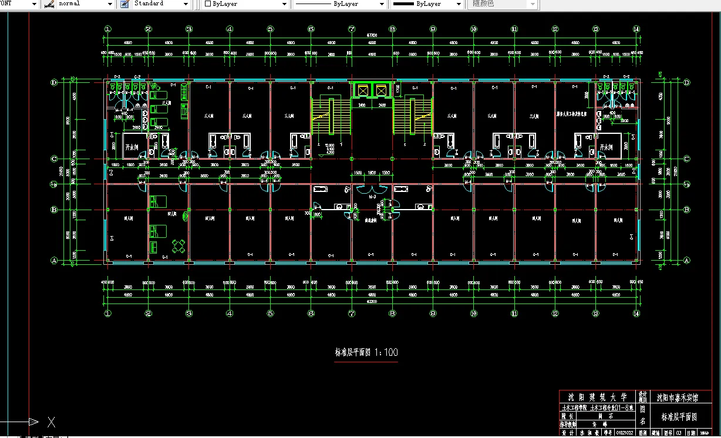
Task: Select grid axis bubble 14 at top
Action: pos(636,29)
